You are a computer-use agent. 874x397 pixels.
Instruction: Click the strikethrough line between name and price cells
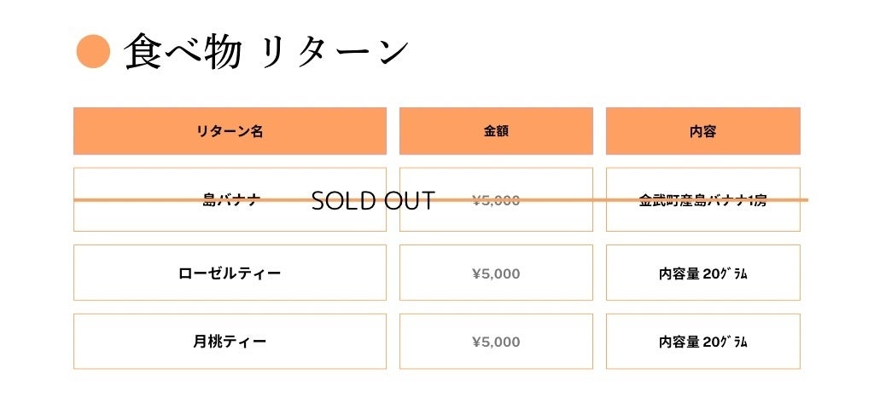(x=393, y=200)
